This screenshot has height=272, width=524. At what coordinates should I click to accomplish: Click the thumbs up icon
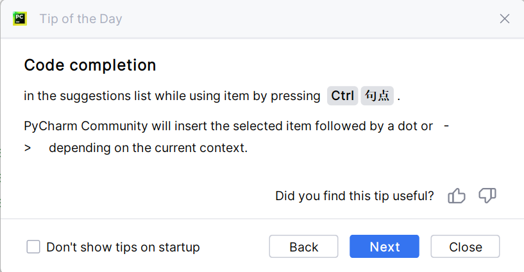coord(457,196)
